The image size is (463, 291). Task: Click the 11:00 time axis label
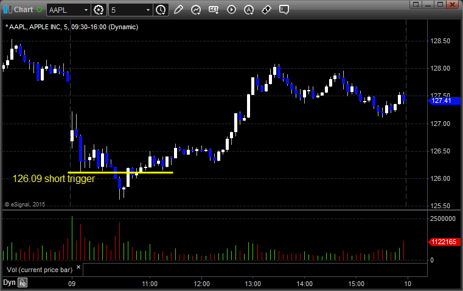tap(150, 284)
